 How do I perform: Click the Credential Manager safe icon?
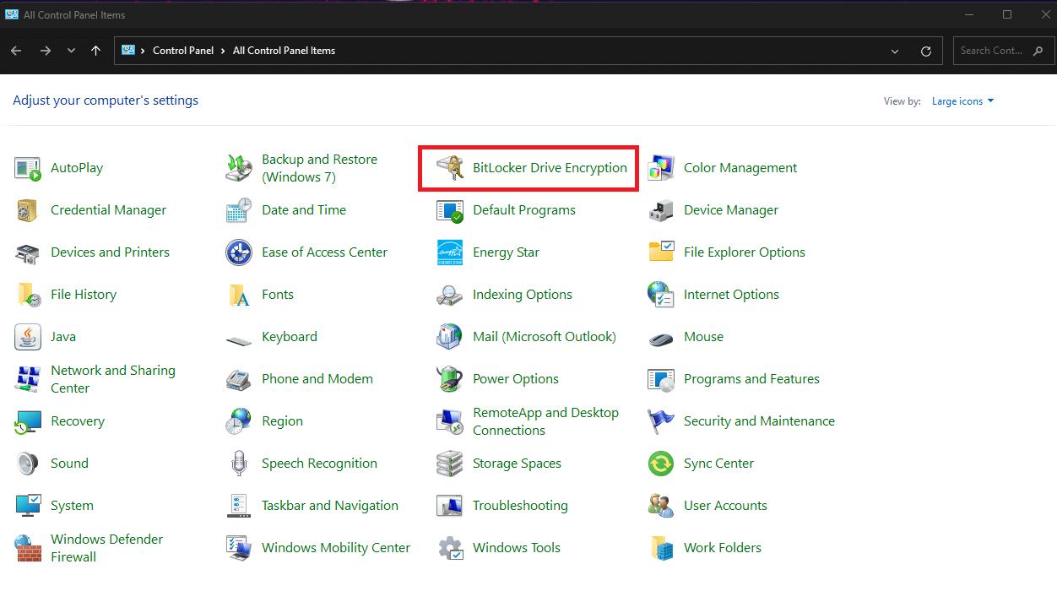point(28,210)
